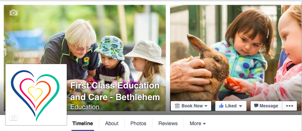Click the profile picture camera icon
The height and width of the screenshot is (131, 302).
(x=13, y=117)
